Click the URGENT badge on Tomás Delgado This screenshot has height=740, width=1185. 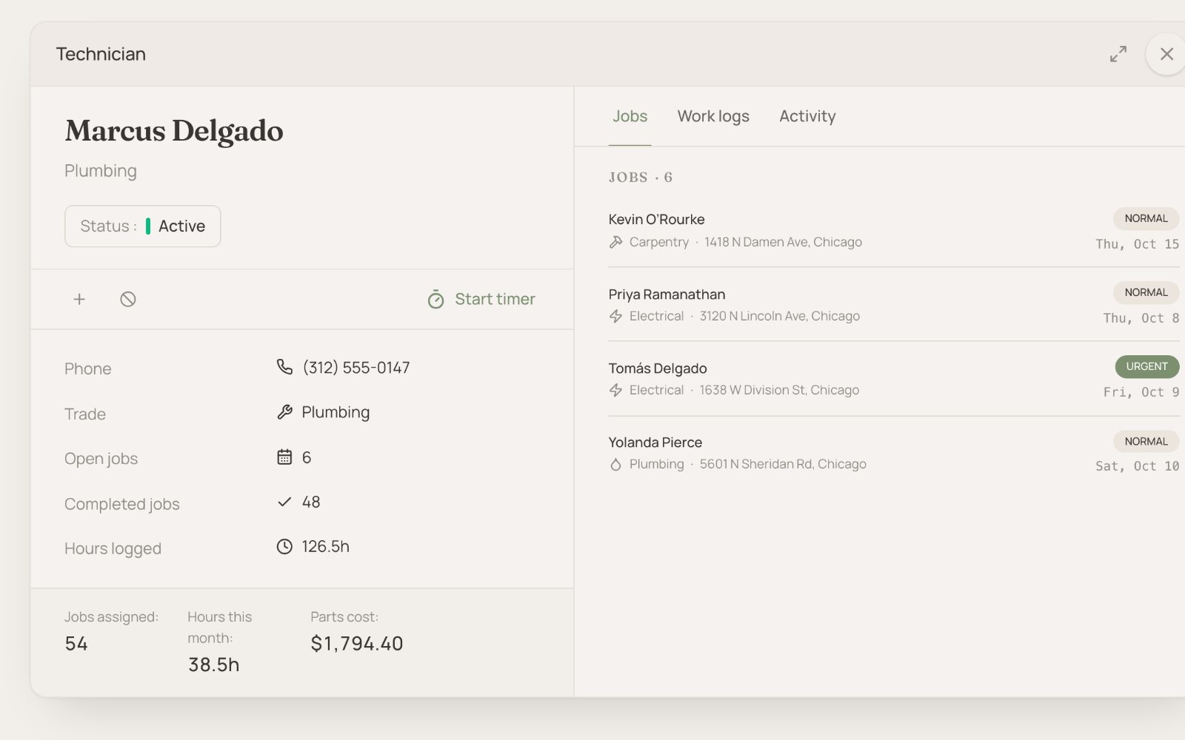(x=1147, y=366)
